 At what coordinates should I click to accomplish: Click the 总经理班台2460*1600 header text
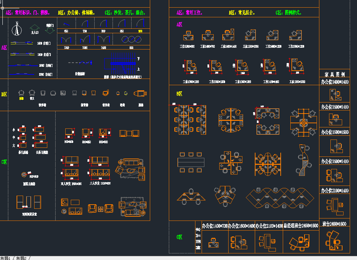pyautogui.click(x=301, y=226)
